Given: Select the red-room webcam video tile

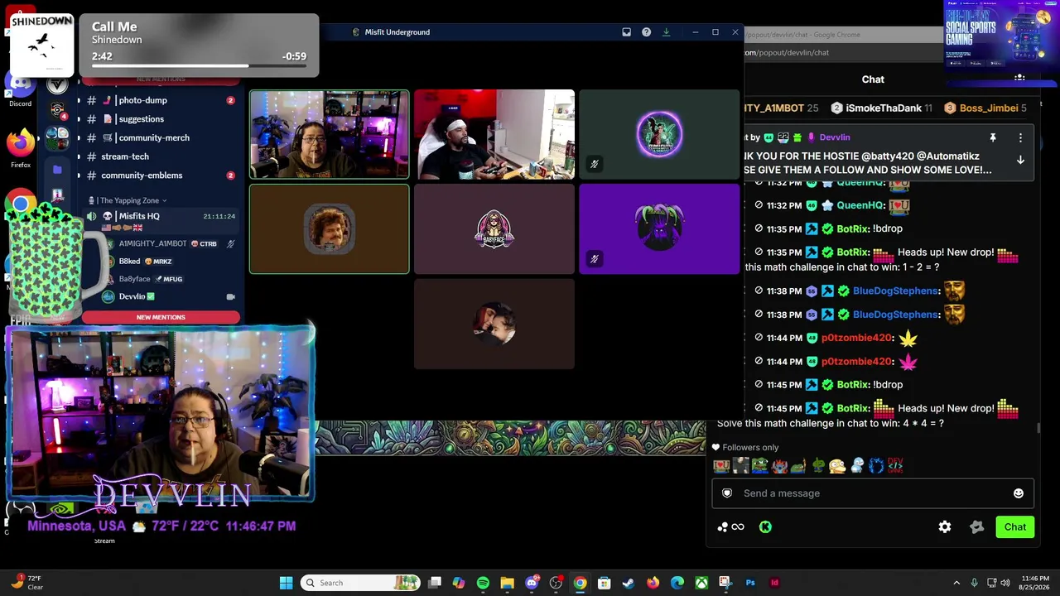Looking at the screenshot, I should pyautogui.click(x=494, y=134).
